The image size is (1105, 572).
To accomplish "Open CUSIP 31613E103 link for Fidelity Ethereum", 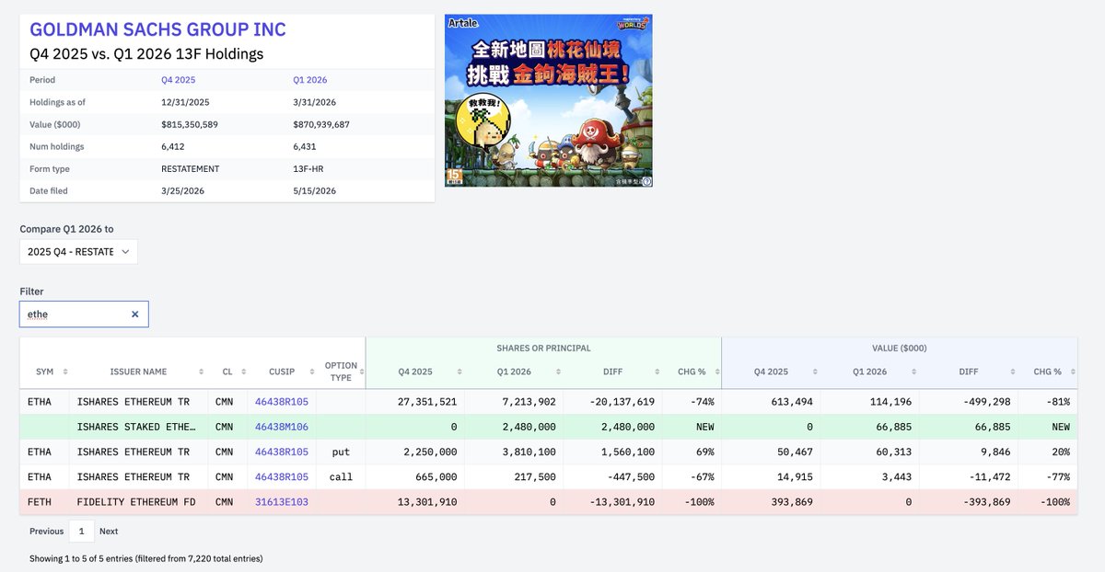I will point(282,502).
